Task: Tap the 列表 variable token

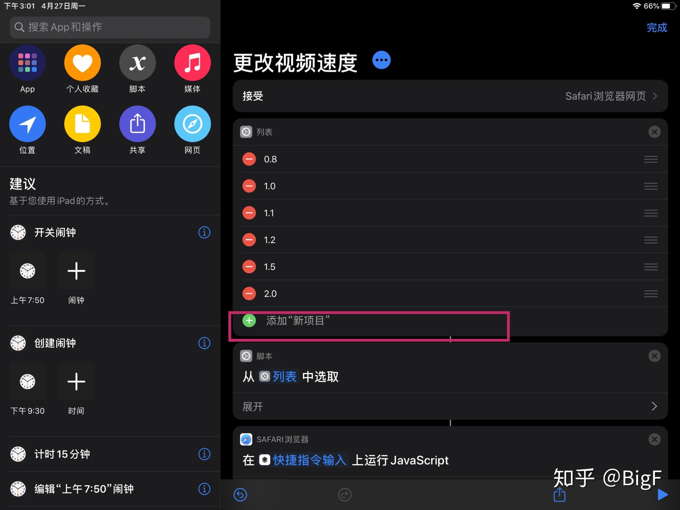Action: 278,376
